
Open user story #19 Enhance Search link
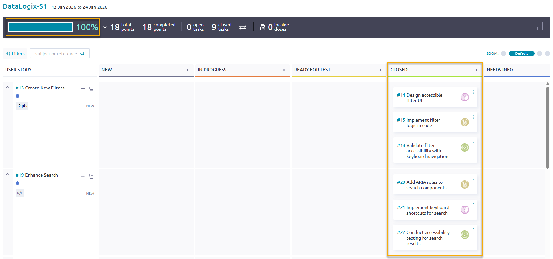tap(37, 175)
